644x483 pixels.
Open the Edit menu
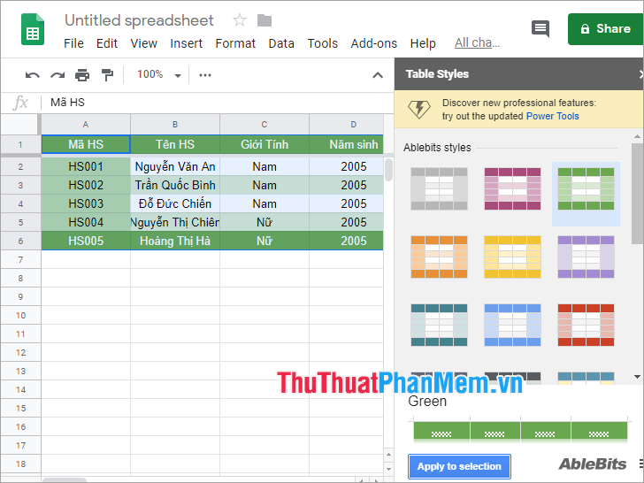click(x=107, y=43)
